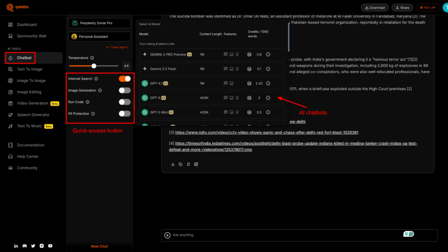Click copy response icon below message
Viewport: 448px width, 252px height.
click(181, 164)
